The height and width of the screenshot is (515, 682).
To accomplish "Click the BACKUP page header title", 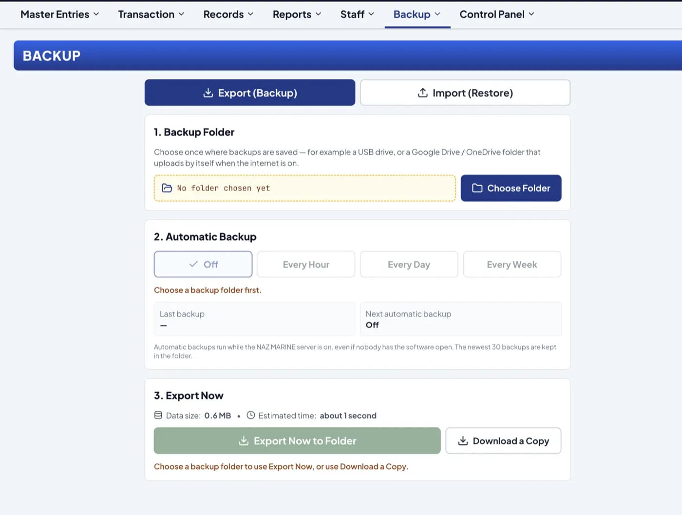I will [52, 56].
